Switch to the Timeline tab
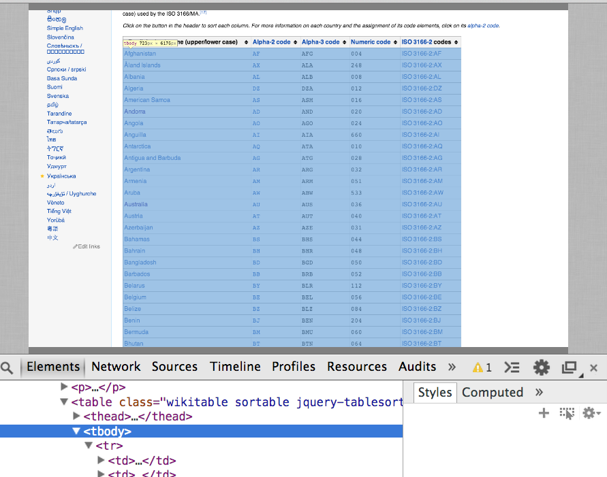607x477 pixels. coord(235,367)
